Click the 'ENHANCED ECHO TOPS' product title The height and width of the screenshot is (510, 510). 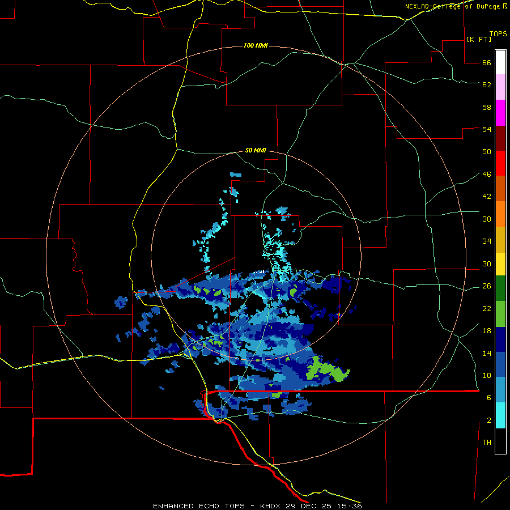tap(199, 506)
